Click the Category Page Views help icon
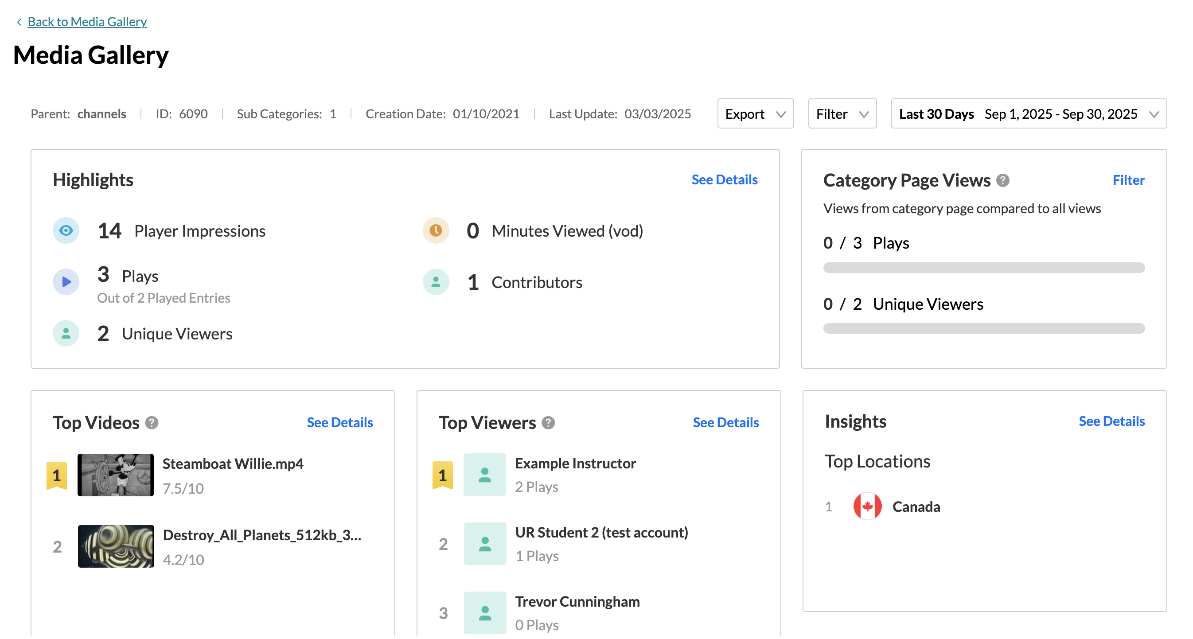Viewport: 1193px width, 639px height. (1002, 180)
